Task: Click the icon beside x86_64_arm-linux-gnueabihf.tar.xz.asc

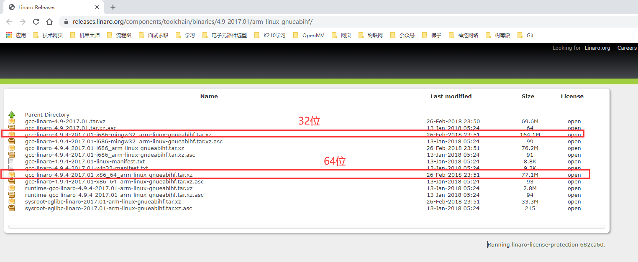Action: pyautogui.click(x=12, y=181)
